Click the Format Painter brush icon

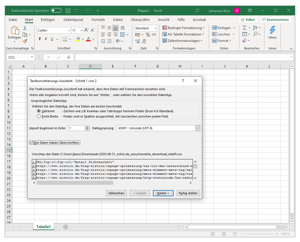click(x=25, y=41)
